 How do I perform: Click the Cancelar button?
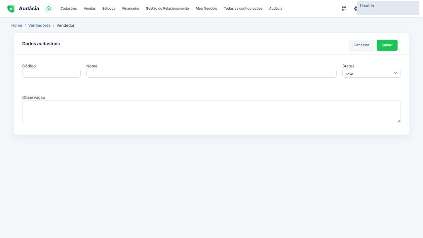point(361,45)
